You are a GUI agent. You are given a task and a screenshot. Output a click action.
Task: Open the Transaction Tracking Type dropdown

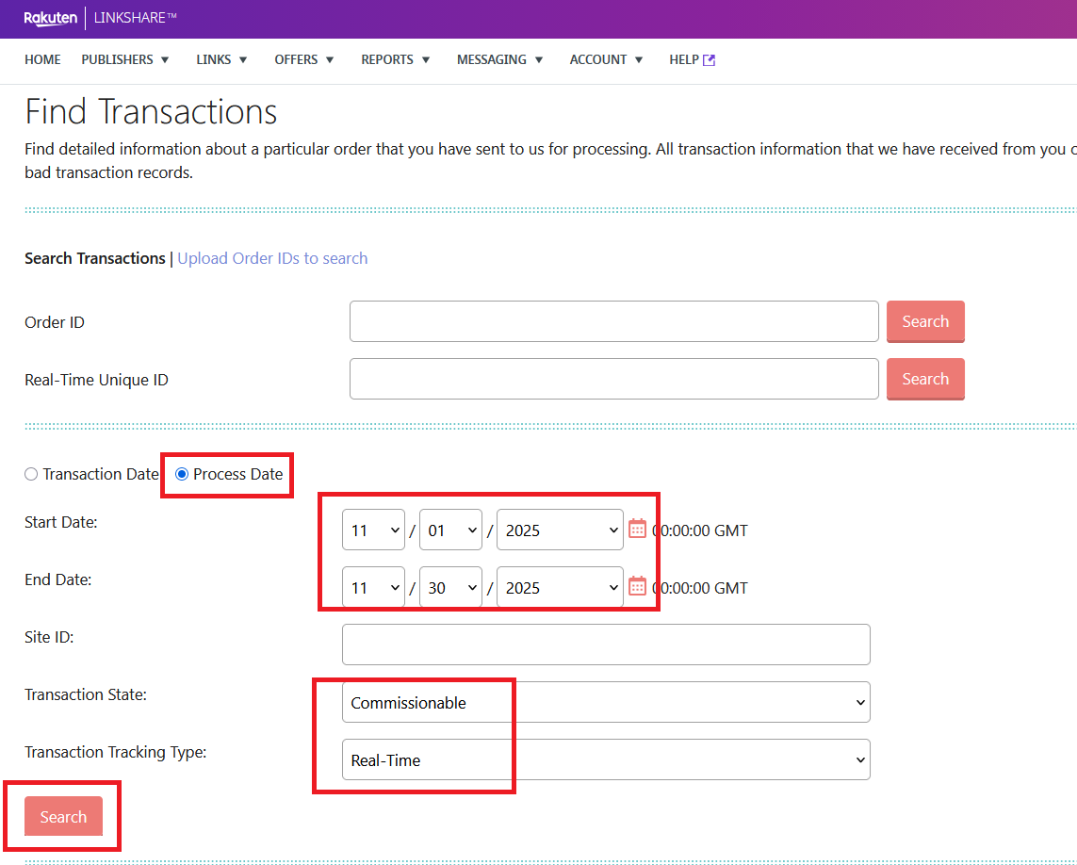click(605, 760)
